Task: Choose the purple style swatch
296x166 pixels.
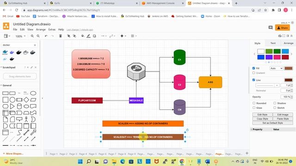Action: [269, 57]
